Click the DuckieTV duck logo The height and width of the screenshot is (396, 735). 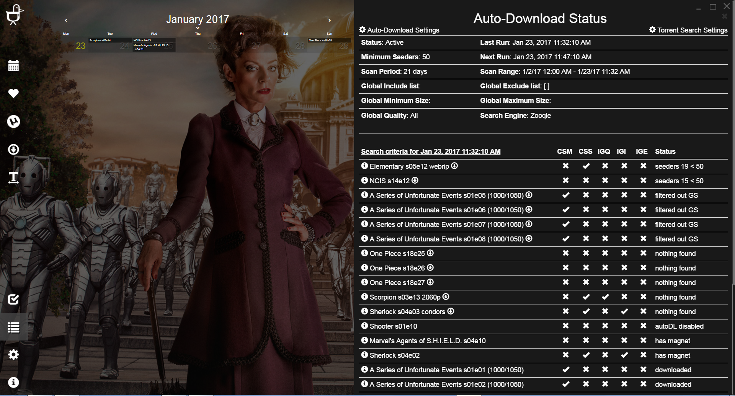[15, 15]
